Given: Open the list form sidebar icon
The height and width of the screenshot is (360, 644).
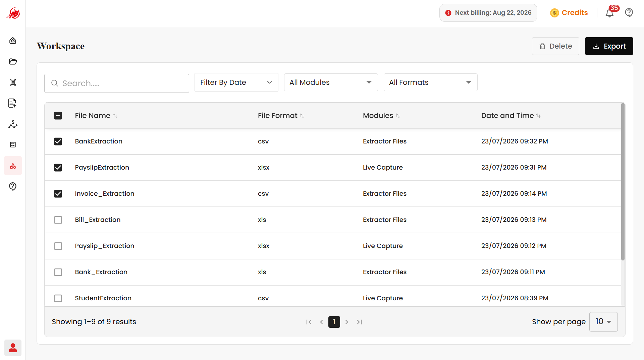Looking at the screenshot, I should tap(13, 145).
